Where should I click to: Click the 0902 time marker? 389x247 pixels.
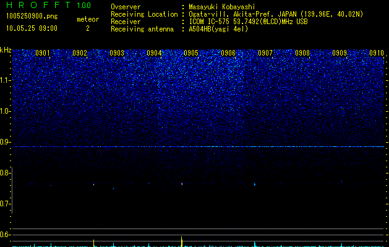click(80, 52)
